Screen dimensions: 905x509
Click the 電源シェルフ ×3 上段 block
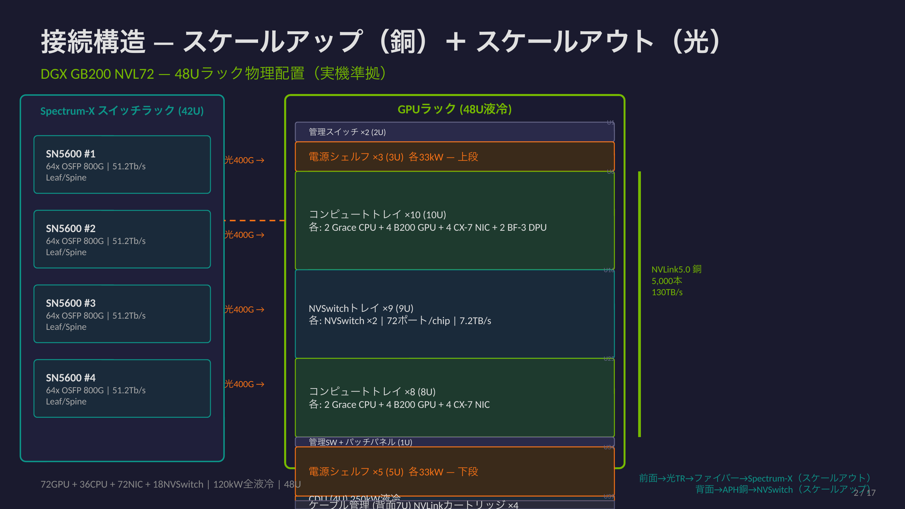click(x=455, y=157)
